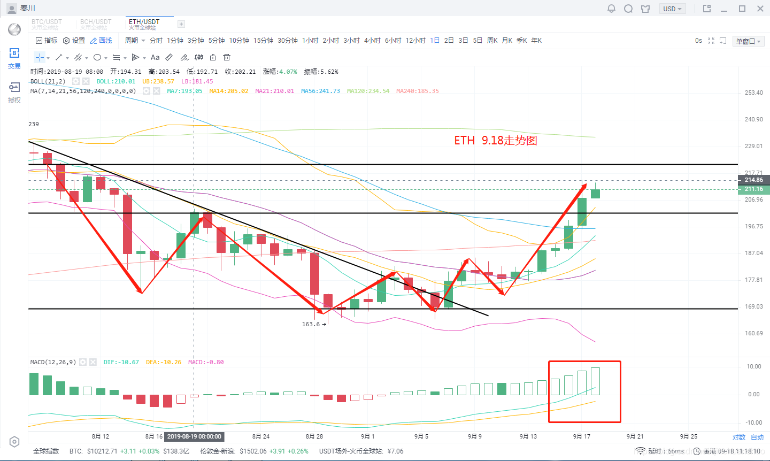
Task: Expand the parallel channel tool dropdown arrow
Action: click(x=87, y=58)
